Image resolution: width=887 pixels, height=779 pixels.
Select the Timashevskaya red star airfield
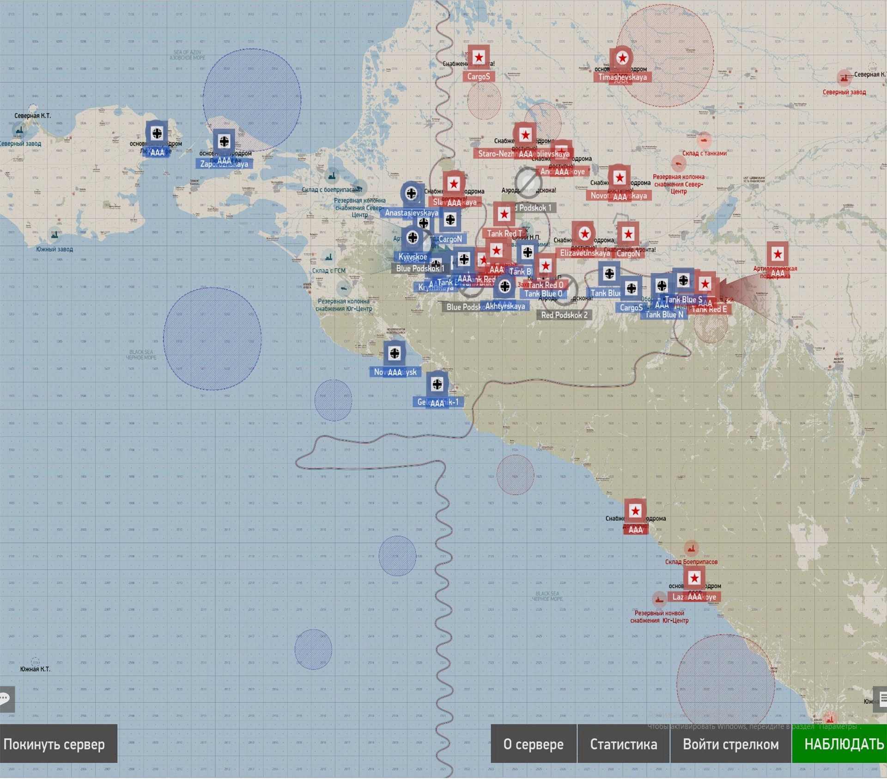click(622, 59)
